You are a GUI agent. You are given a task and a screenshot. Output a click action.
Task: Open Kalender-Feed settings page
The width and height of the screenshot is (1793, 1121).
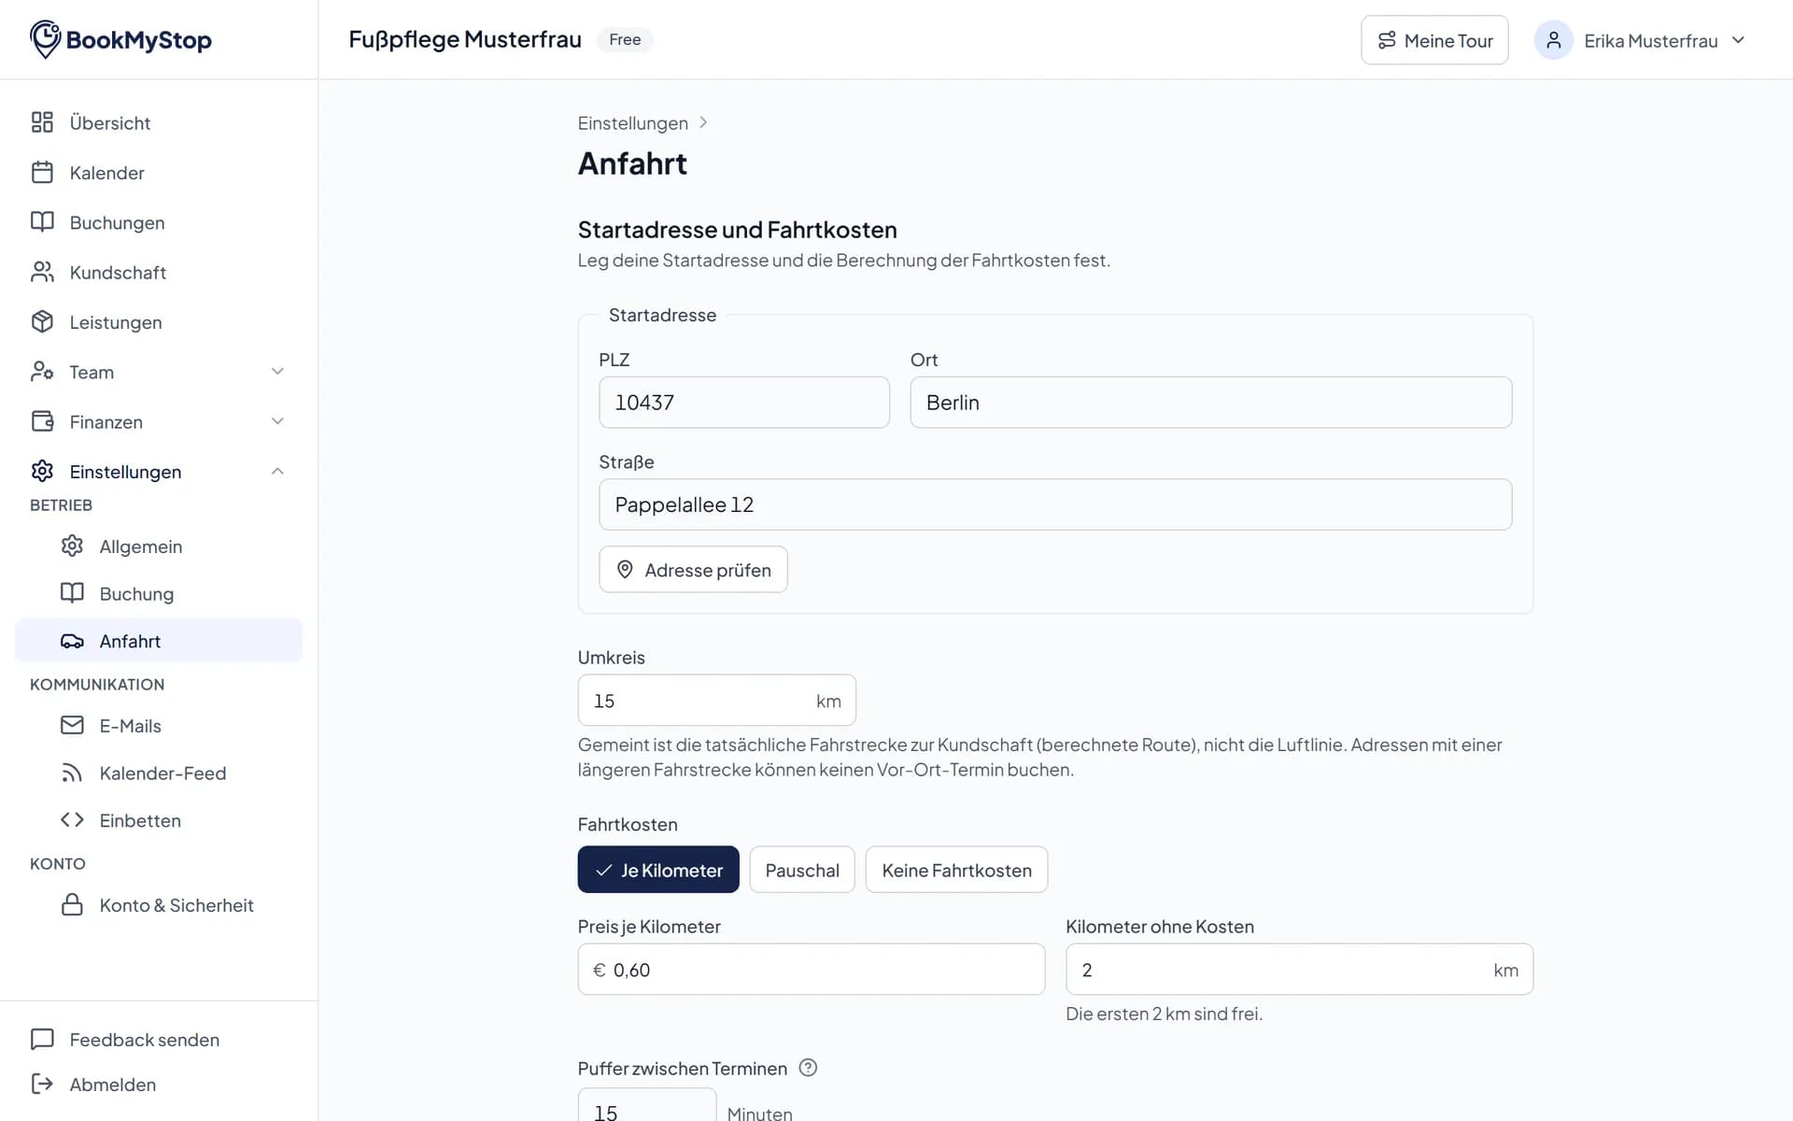159,773
